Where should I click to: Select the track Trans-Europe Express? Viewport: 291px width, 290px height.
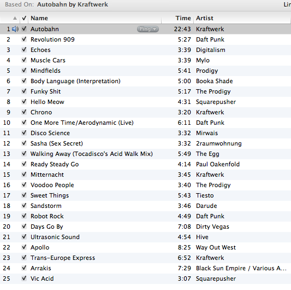click(x=63, y=258)
